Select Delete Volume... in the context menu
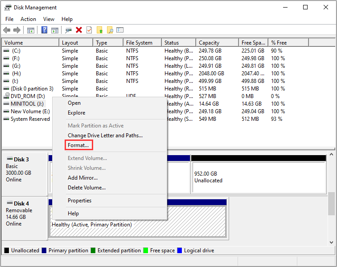The image size is (337, 267). coord(86,188)
